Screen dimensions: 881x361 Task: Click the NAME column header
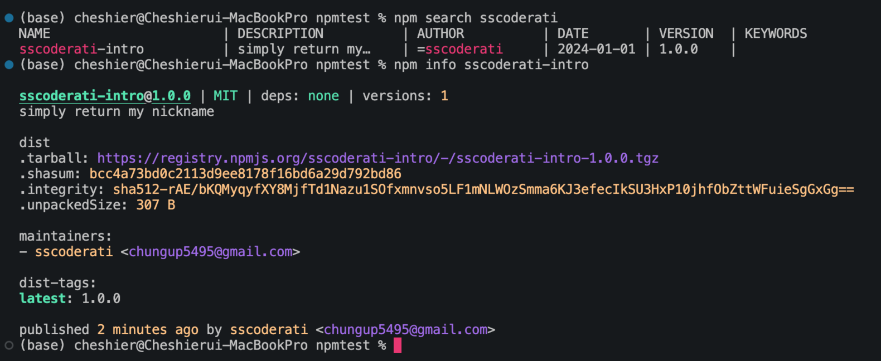(35, 33)
